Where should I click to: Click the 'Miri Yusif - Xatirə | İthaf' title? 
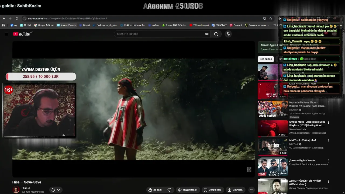coord(302,140)
